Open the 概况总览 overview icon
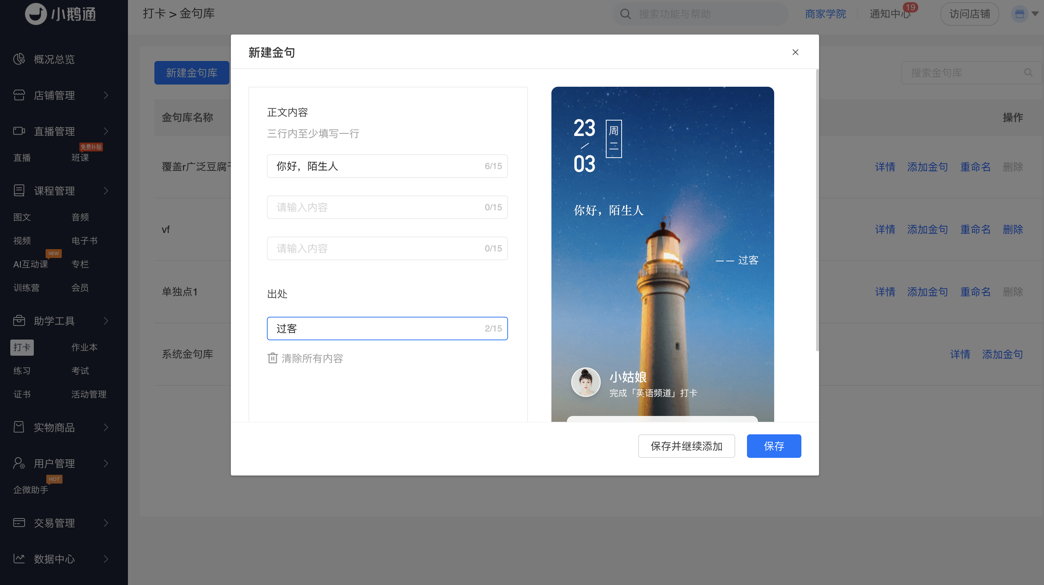The height and width of the screenshot is (585, 1044). pyautogui.click(x=19, y=59)
